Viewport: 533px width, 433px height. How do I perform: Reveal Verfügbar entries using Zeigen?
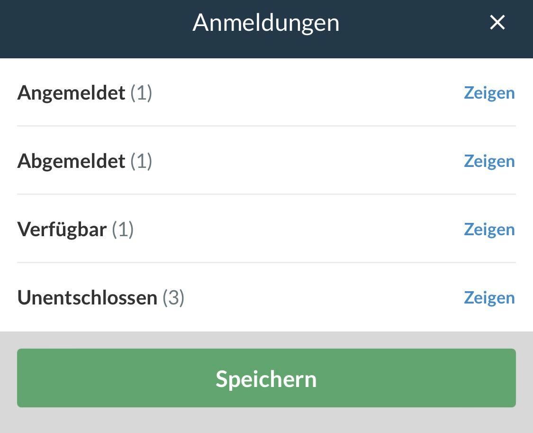(x=489, y=230)
